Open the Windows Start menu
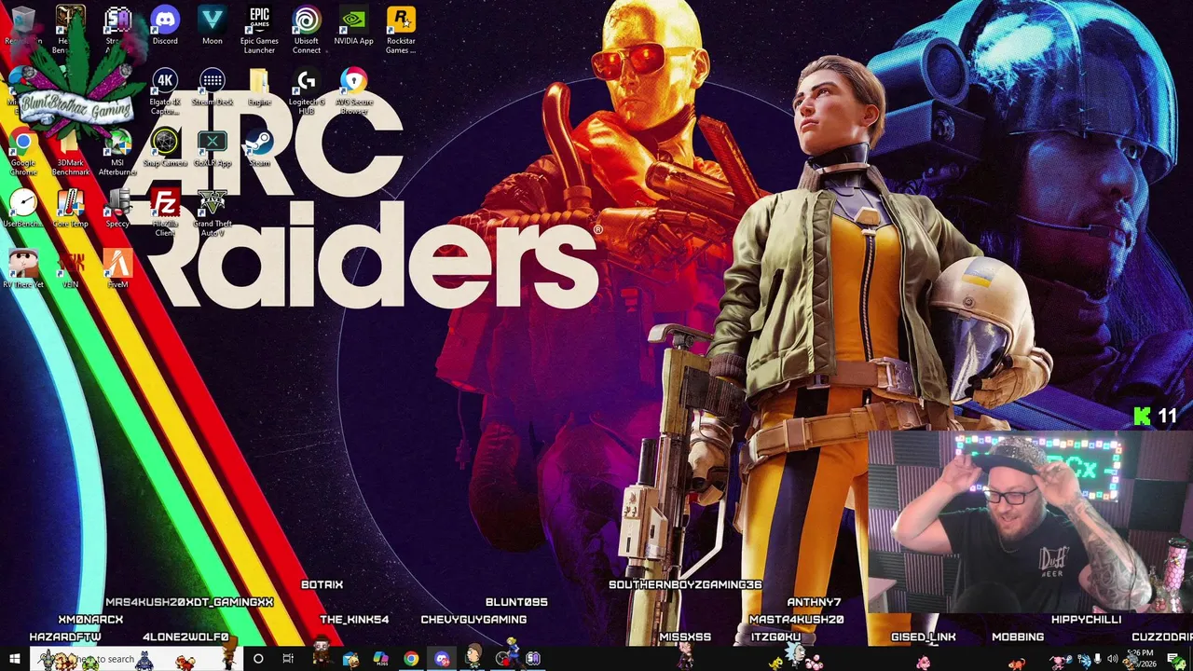The height and width of the screenshot is (671, 1193). [x=14, y=659]
